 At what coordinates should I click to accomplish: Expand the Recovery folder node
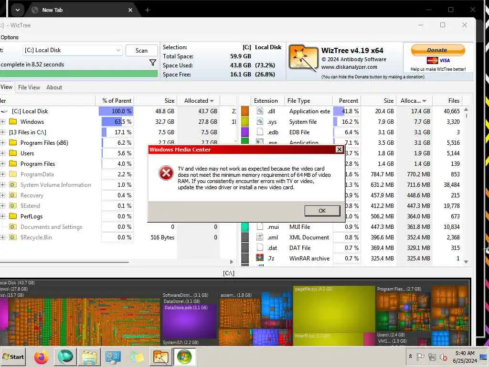(2, 195)
